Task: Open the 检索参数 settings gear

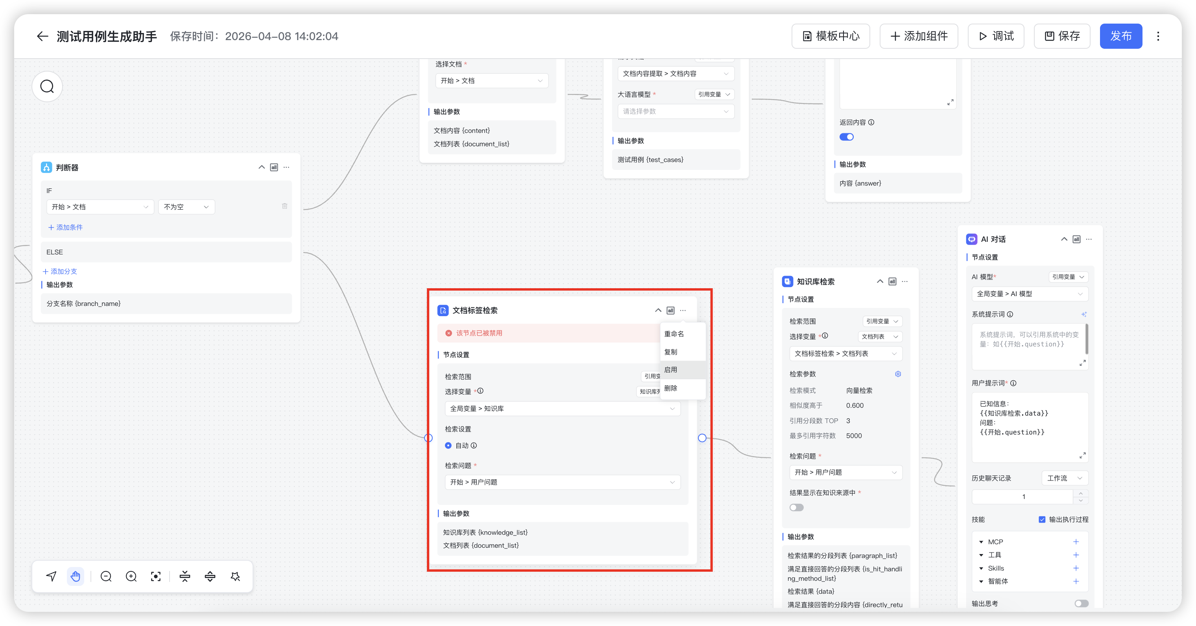Action: point(898,374)
